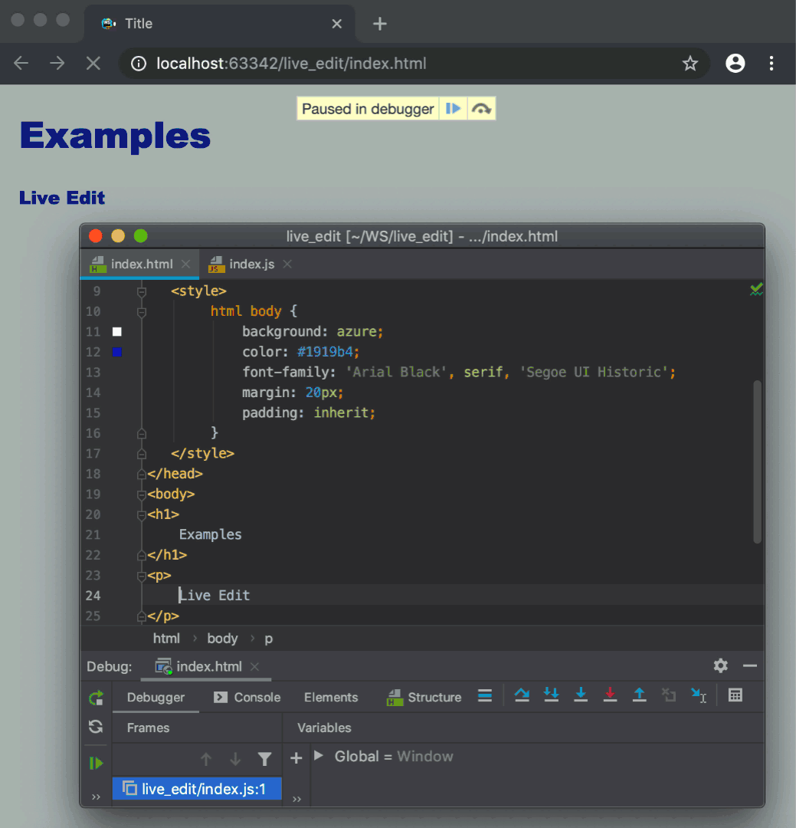Click the Step Over icon in debugger toolbar

(522, 695)
